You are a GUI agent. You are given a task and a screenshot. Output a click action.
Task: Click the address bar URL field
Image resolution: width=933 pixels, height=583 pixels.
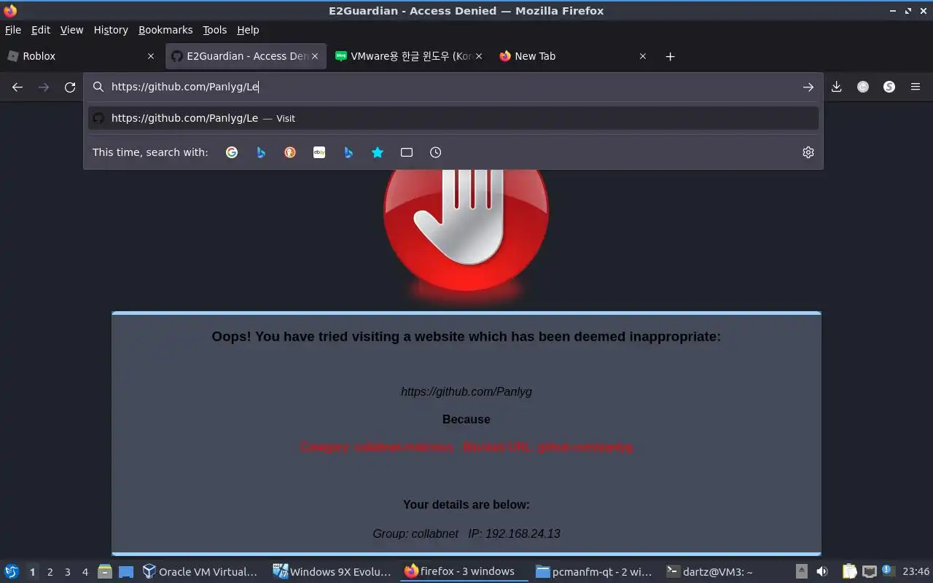point(452,87)
